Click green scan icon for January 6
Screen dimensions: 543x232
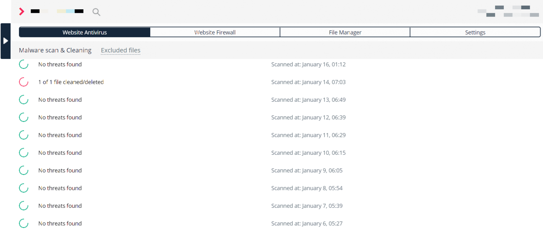pyautogui.click(x=24, y=223)
